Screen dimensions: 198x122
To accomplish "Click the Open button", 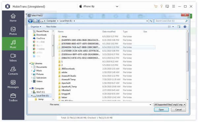I will (x=161, y=110).
